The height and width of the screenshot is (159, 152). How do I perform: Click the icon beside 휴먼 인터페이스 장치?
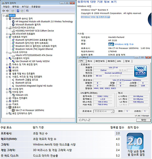[10, 113]
